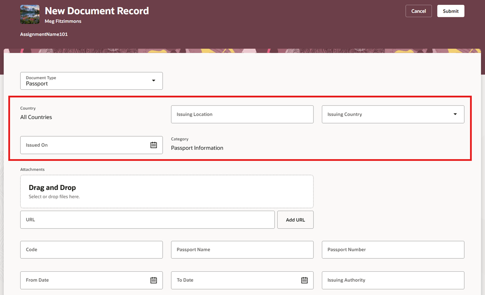485x295 pixels.
Task: Click the Add URL button
Action: click(295, 220)
